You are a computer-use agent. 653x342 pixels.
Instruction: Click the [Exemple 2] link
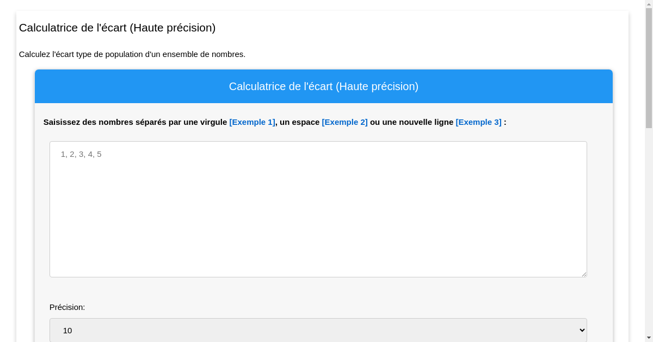pyautogui.click(x=344, y=122)
